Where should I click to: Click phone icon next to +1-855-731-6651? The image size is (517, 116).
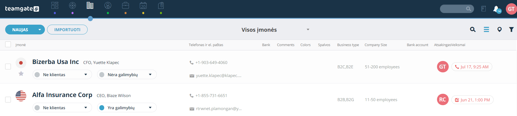(192, 96)
